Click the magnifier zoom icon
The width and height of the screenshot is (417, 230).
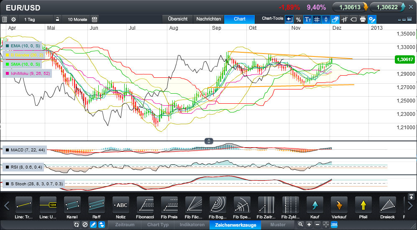(301, 225)
